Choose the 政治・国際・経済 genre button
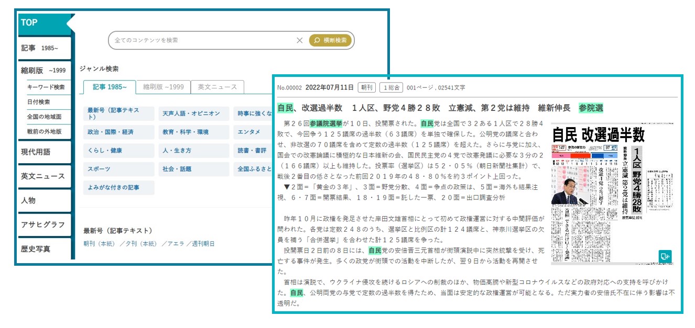The width and height of the screenshot is (695, 328). (118, 132)
